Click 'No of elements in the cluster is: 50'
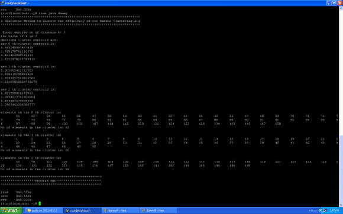The width and height of the screenshot is (343, 214). pyautogui.click(x=35, y=150)
